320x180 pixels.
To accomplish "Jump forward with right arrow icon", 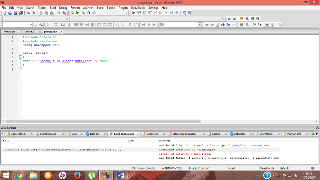I will coord(235,19).
